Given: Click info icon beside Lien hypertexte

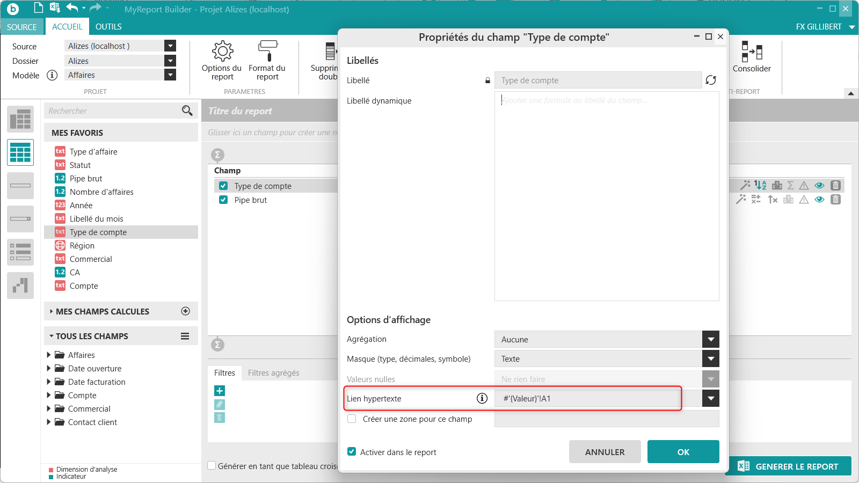Looking at the screenshot, I should 482,398.
